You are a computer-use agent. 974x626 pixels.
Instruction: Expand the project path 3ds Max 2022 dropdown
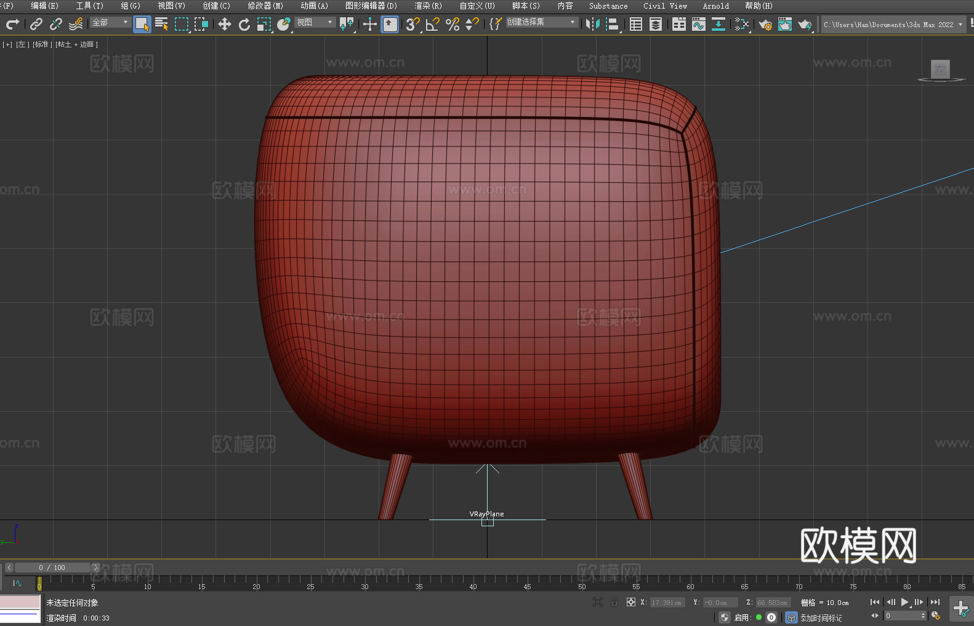[x=893, y=25]
